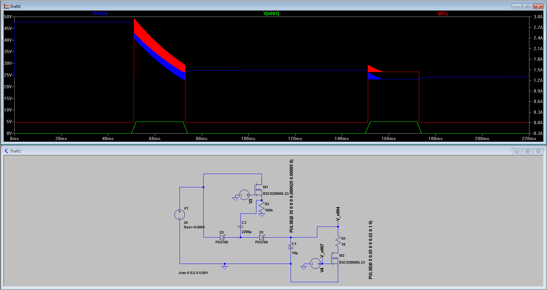Viewport: 547px width, 290px height.
Task: Click the 100k resistor value
Action: (269, 210)
